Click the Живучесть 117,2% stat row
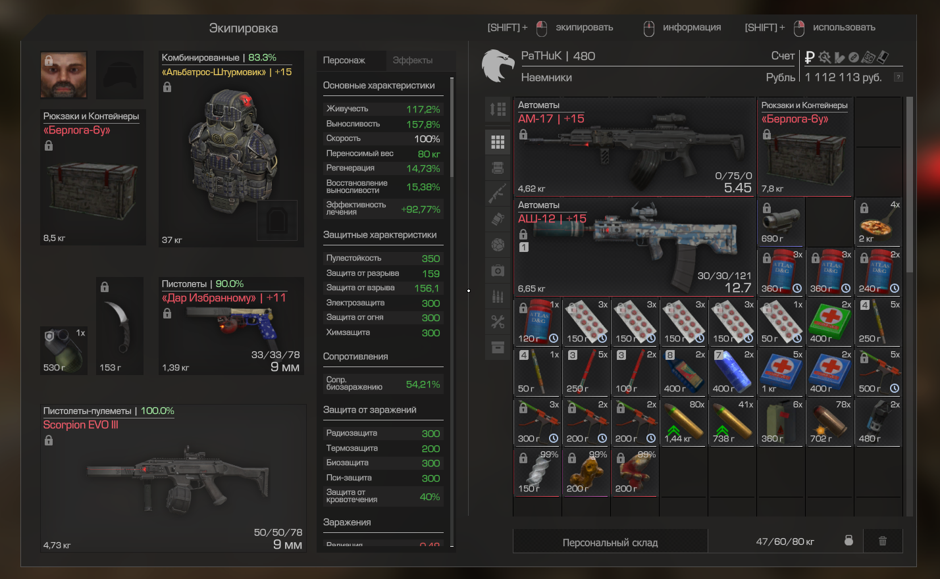The height and width of the screenshot is (579, 940). point(383,109)
